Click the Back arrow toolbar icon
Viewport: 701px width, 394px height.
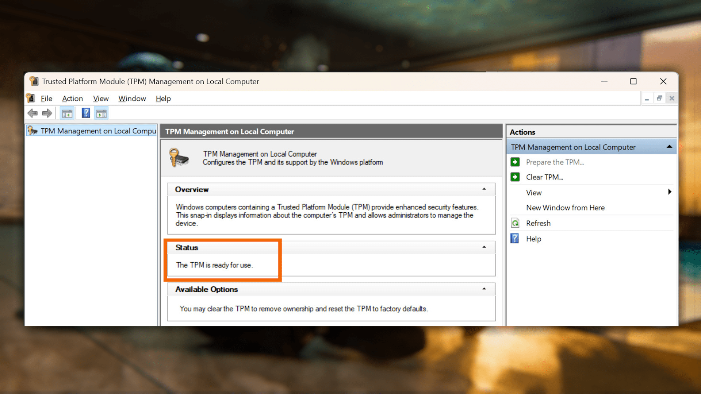(x=32, y=113)
